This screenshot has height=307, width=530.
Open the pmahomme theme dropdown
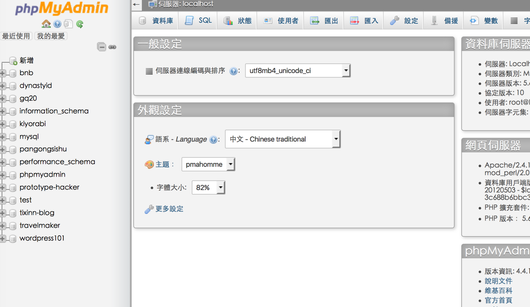208,164
